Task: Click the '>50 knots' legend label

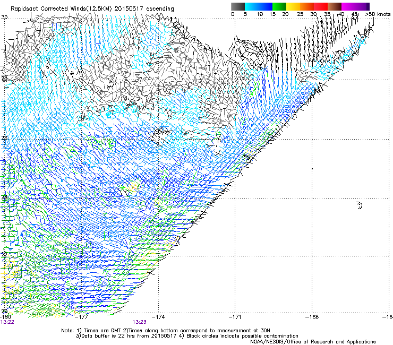Action: [378, 14]
